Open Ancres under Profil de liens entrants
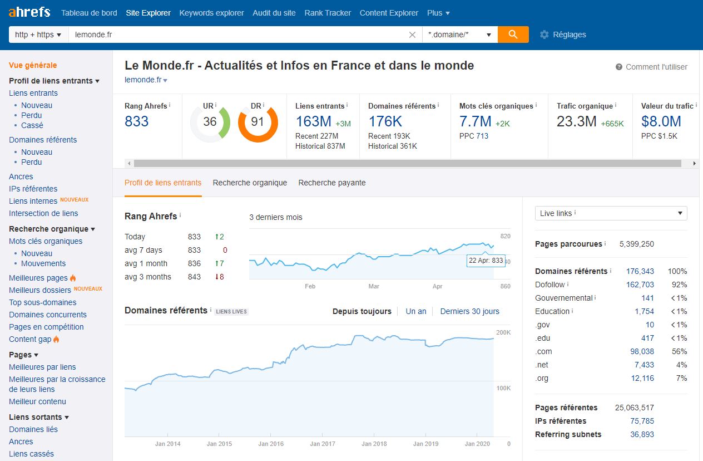The height and width of the screenshot is (461, 703). pyautogui.click(x=21, y=176)
